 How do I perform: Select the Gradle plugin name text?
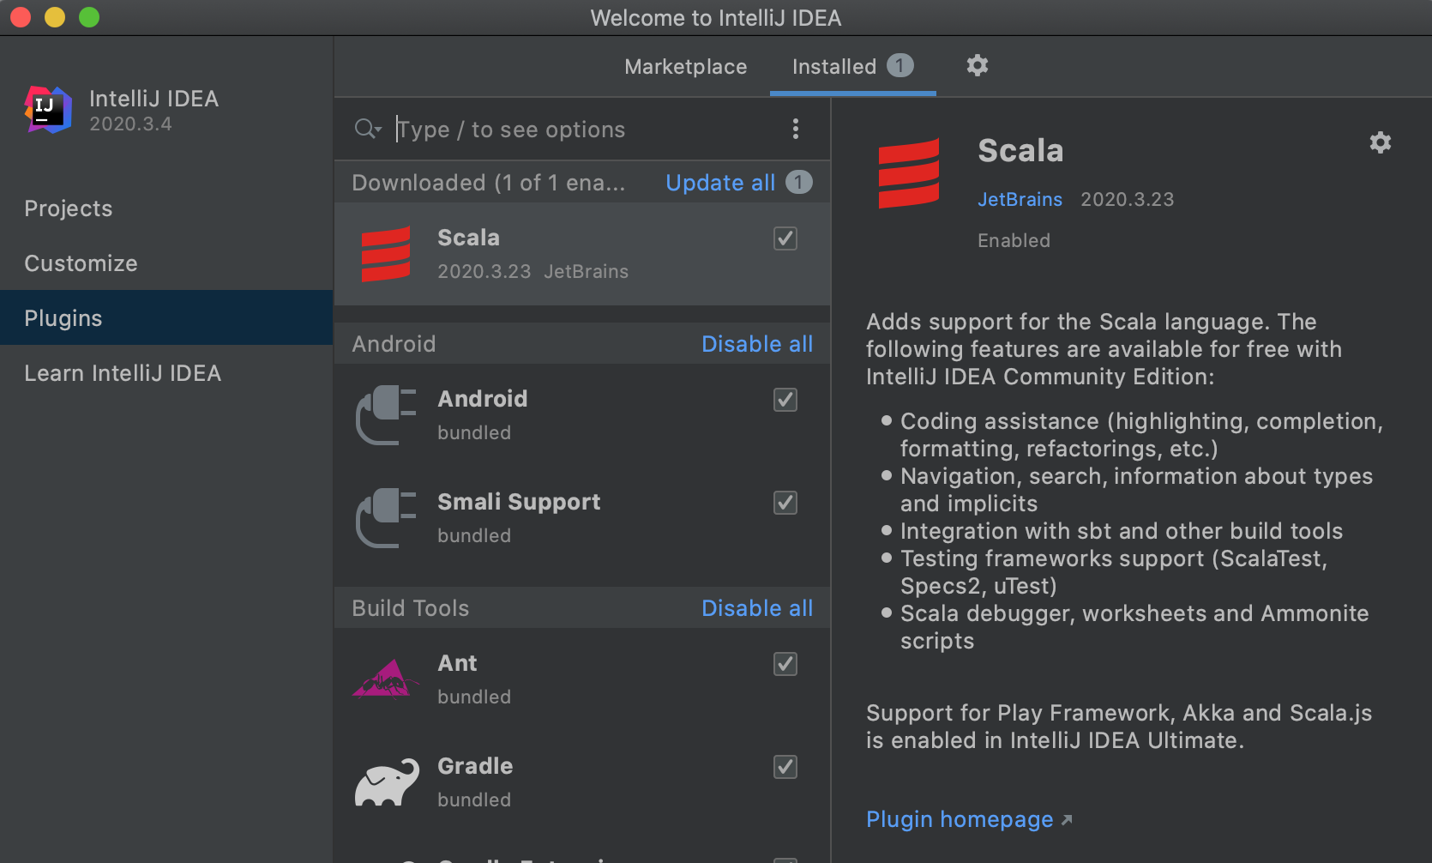(x=475, y=766)
